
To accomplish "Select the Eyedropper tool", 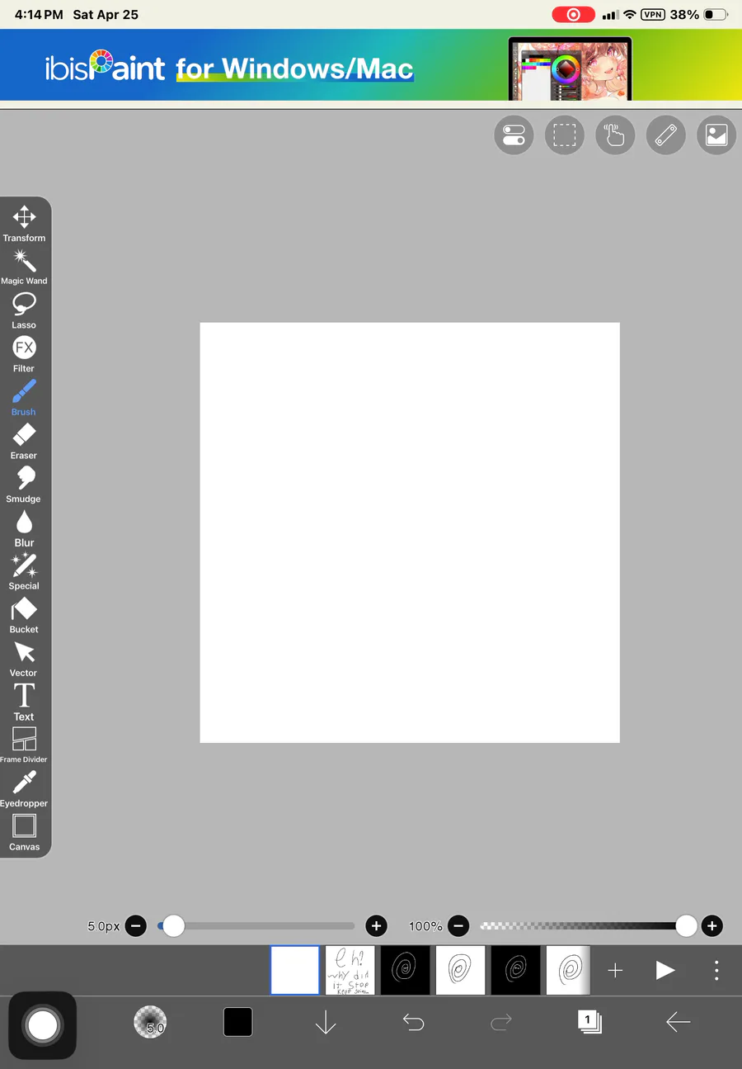I will [24, 789].
